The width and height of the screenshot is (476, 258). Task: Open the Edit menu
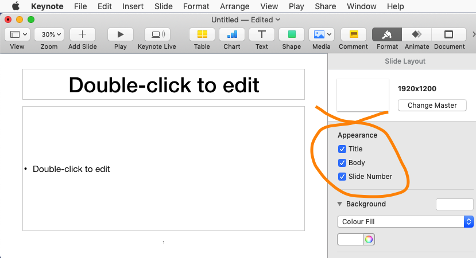(105, 6)
